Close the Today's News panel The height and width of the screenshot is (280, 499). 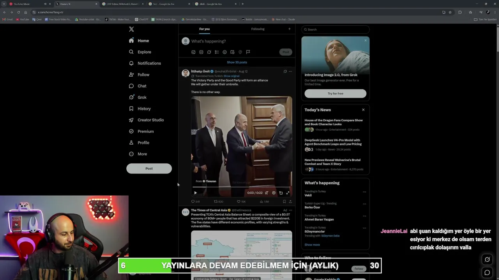click(363, 110)
